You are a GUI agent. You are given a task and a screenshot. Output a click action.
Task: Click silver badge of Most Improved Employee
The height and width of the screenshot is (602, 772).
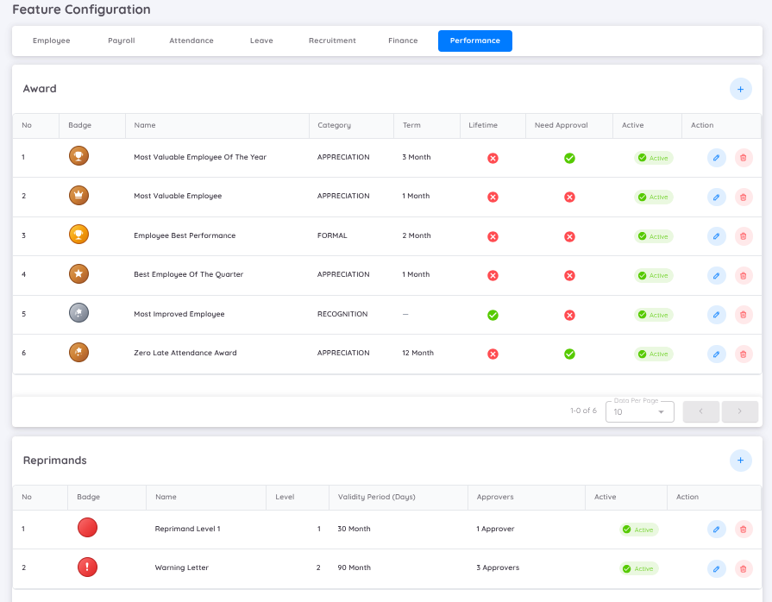[x=78, y=312]
